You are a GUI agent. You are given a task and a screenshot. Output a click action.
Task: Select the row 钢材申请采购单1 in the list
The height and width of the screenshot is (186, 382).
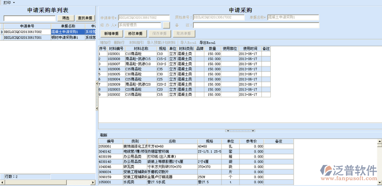tap(48, 38)
